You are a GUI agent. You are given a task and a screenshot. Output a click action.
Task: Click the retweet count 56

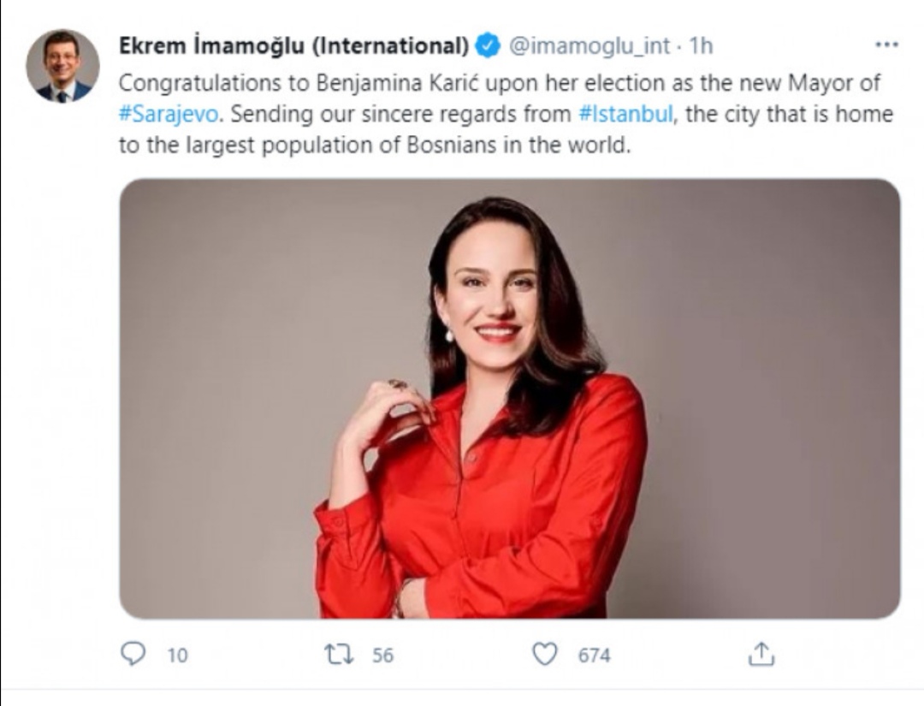point(382,656)
